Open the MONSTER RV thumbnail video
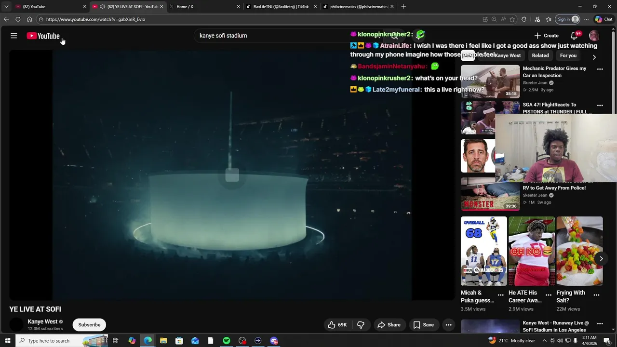This screenshot has height=347, width=617. [490, 194]
